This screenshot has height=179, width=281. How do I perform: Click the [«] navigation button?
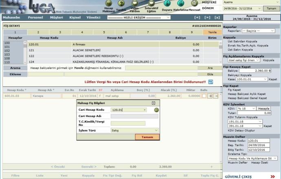197,17
